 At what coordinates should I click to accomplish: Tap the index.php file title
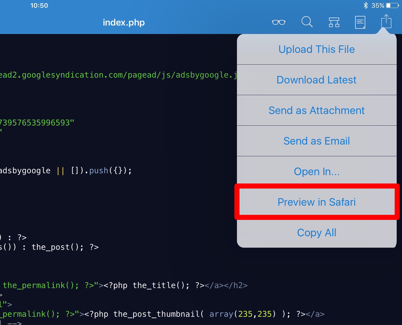(124, 23)
